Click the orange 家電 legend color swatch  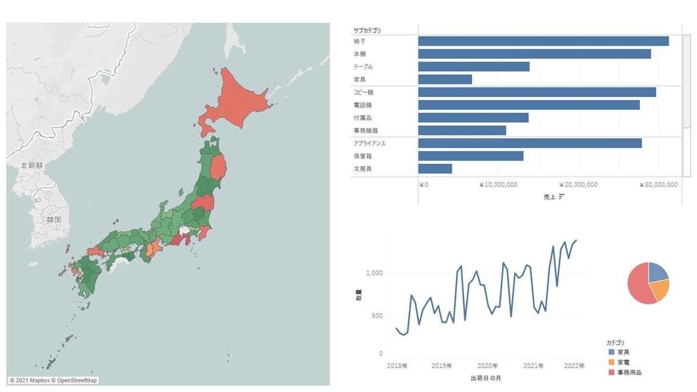click(612, 362)
